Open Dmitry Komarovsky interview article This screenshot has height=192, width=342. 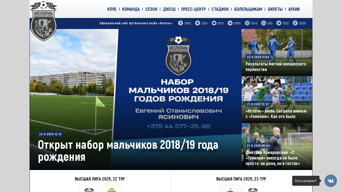(x=273, y=158)
